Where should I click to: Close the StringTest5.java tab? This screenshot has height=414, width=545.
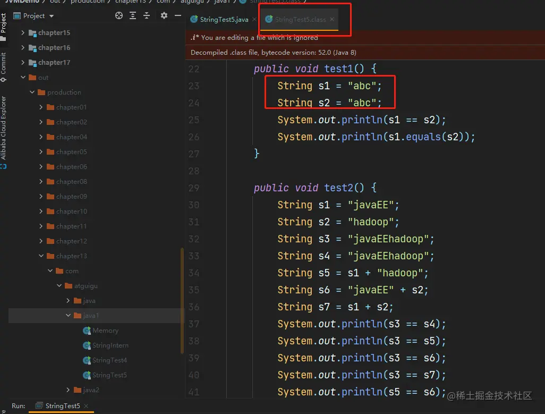(254, 19)
